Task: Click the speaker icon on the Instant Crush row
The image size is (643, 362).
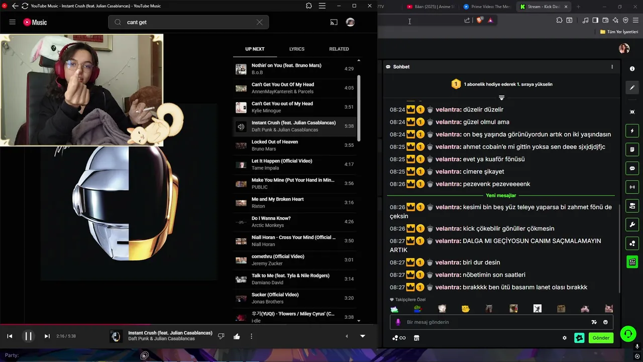Action: click(x=241, y=127)
